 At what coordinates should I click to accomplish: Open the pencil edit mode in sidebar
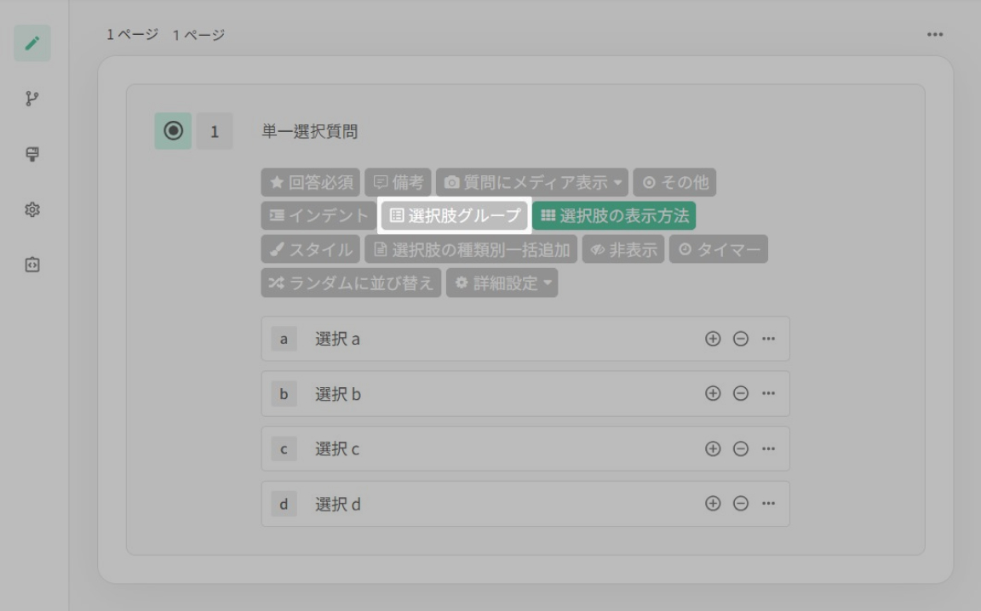[x=32, y=43]
